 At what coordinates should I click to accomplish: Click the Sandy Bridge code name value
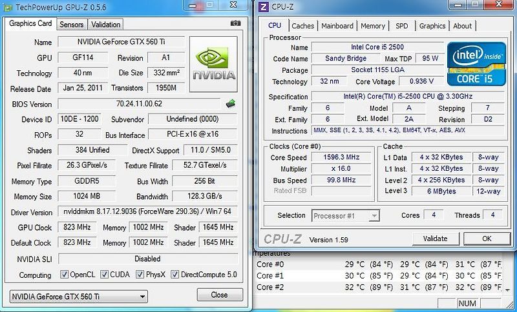[x=346, y=59]
